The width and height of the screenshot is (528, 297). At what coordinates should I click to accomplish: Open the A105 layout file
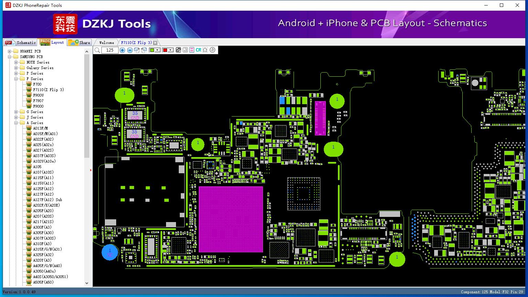coord(37,167)
